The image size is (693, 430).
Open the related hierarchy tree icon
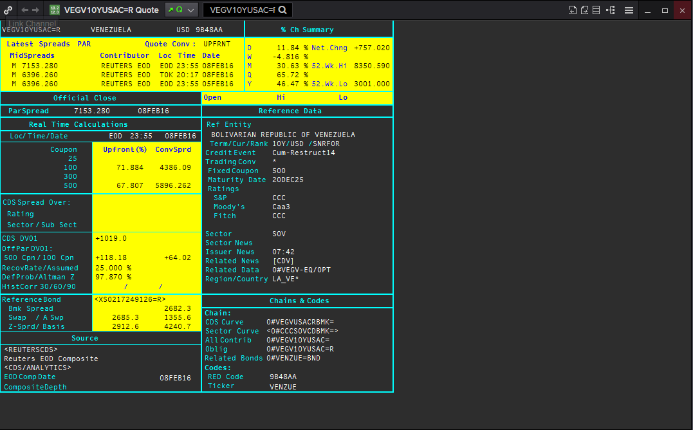click(611, 10)
